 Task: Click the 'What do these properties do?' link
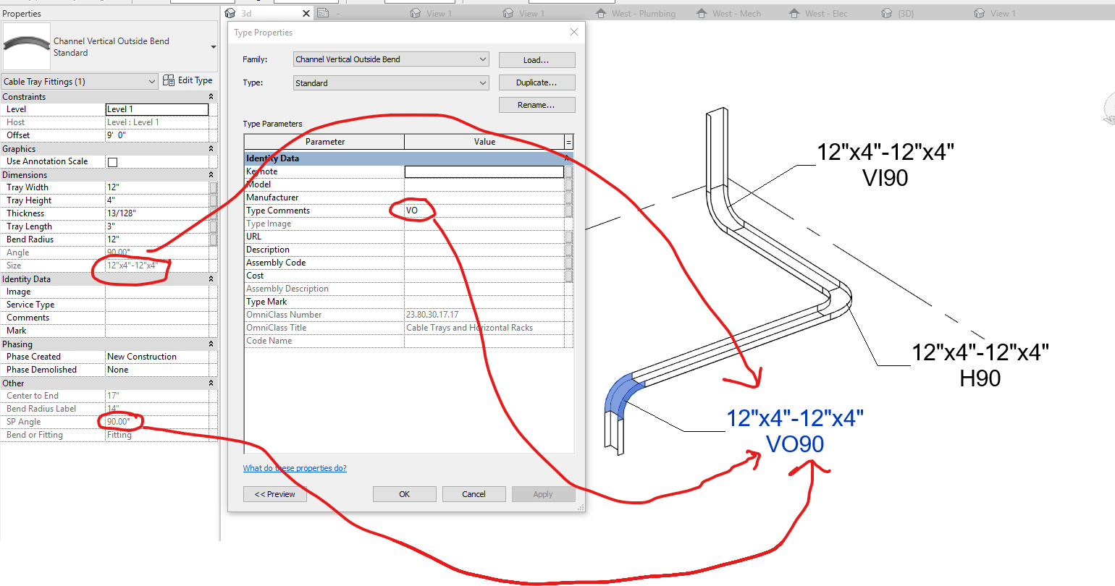(295, 468)
